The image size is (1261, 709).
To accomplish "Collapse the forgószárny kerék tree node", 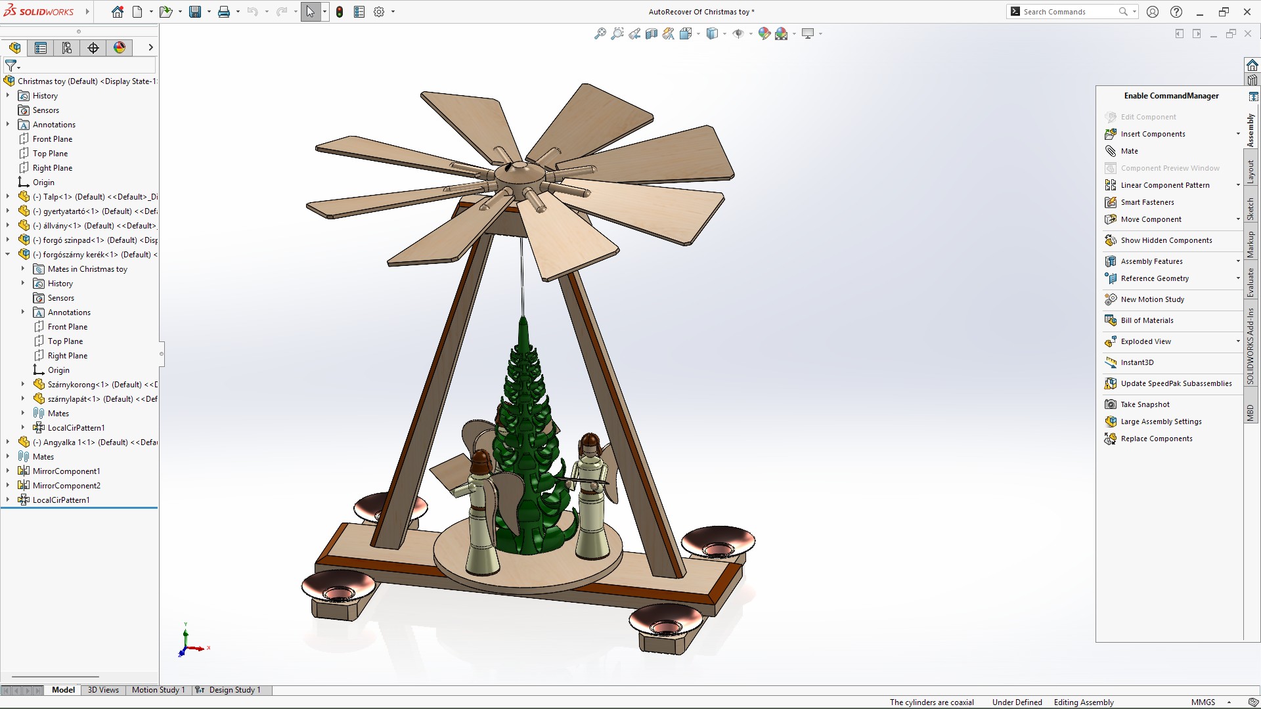I will point(8,255).
